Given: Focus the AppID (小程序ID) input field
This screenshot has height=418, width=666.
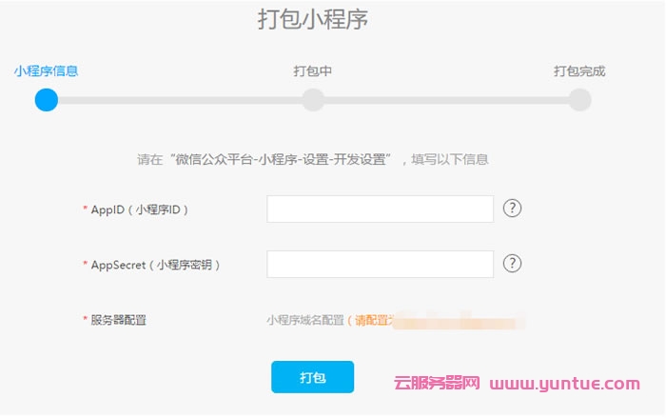Looking at the screenshot, I should click(x=380, y=209).
